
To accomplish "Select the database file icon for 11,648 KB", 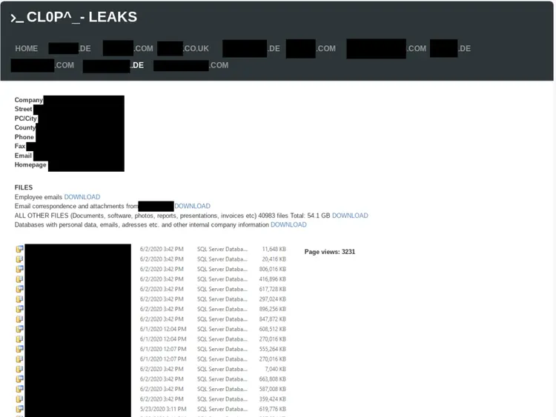I will [20, 249].
